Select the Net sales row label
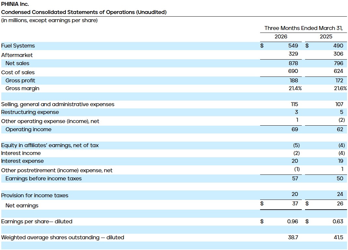The height and width of the screenshot is (250, 348). [17, 63]
